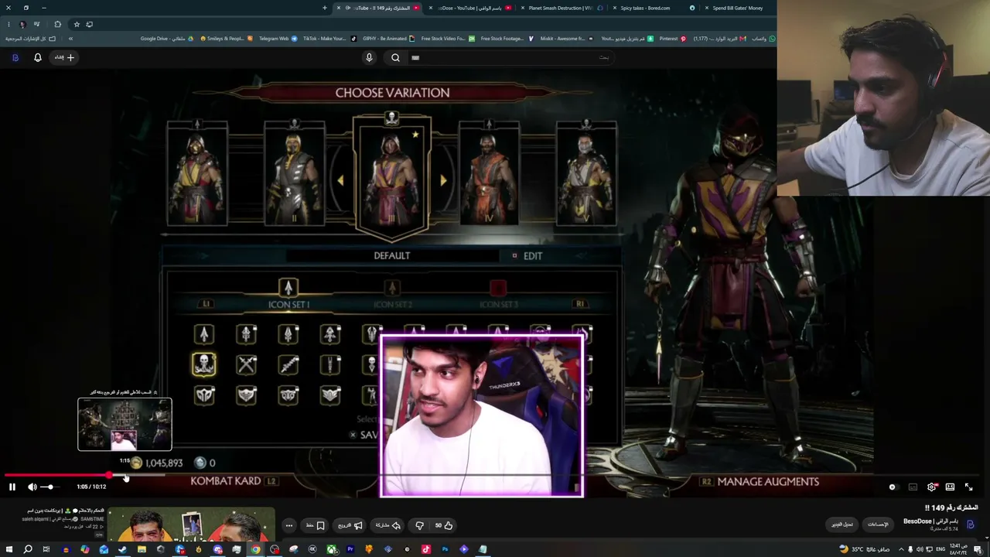Switch player to theater mode
Image resolution: width=990 pixels, height=557 pixels.
950,487
